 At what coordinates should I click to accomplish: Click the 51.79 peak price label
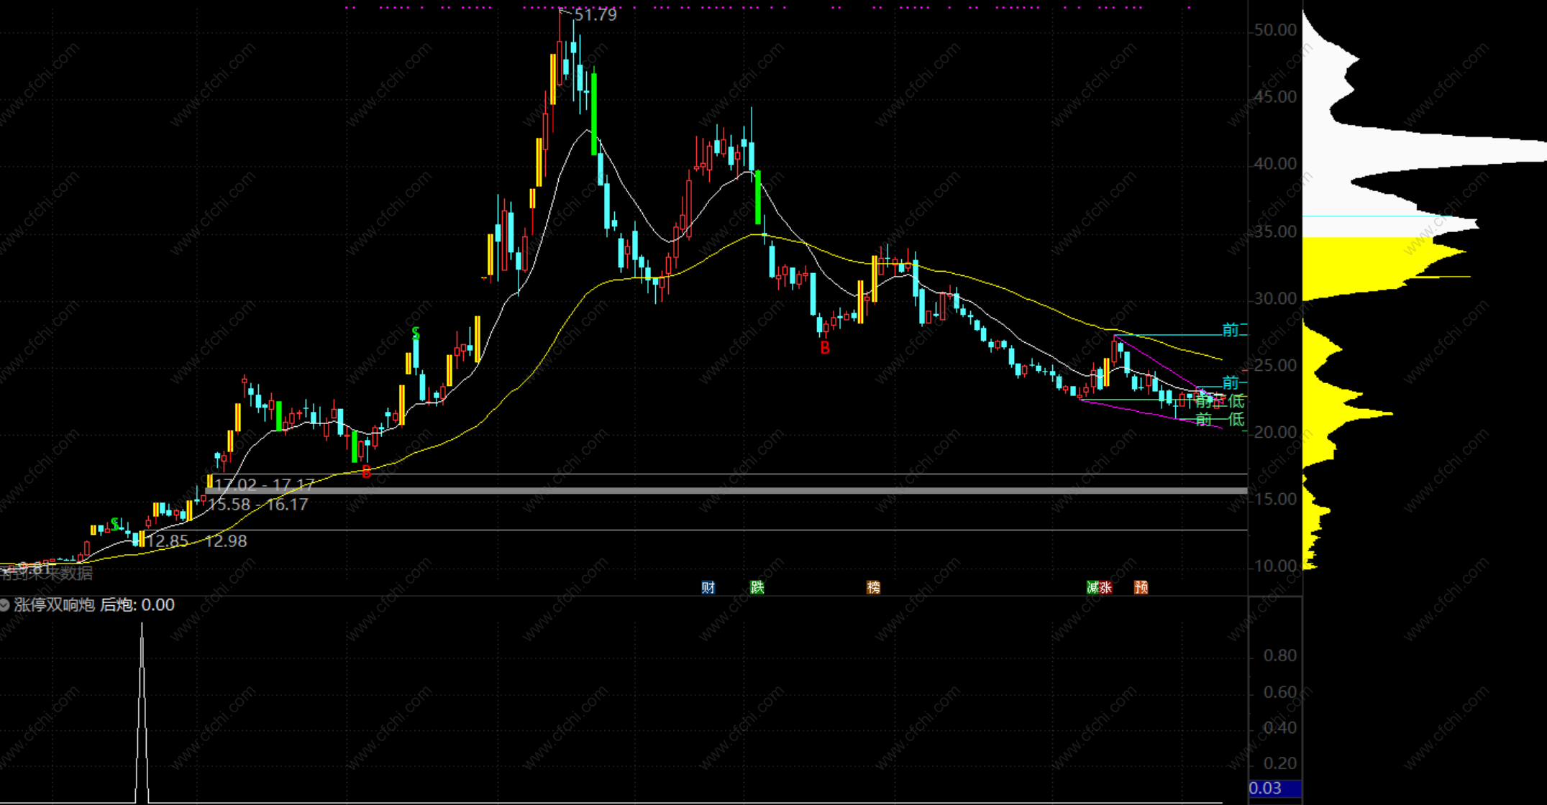coord(595,15)
